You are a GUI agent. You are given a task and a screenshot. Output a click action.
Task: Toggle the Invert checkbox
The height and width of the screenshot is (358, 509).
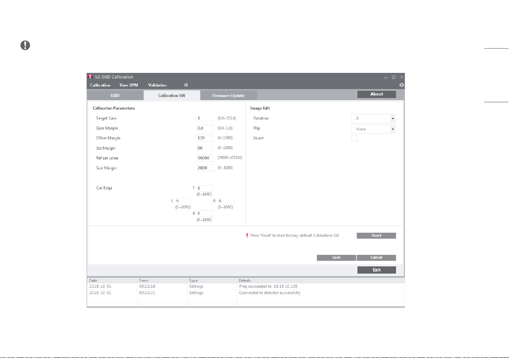354,139
